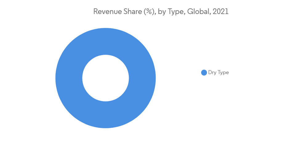Click the word 'Dry' in the legend
The image size is (308, 155).
(x=212, y=73)
